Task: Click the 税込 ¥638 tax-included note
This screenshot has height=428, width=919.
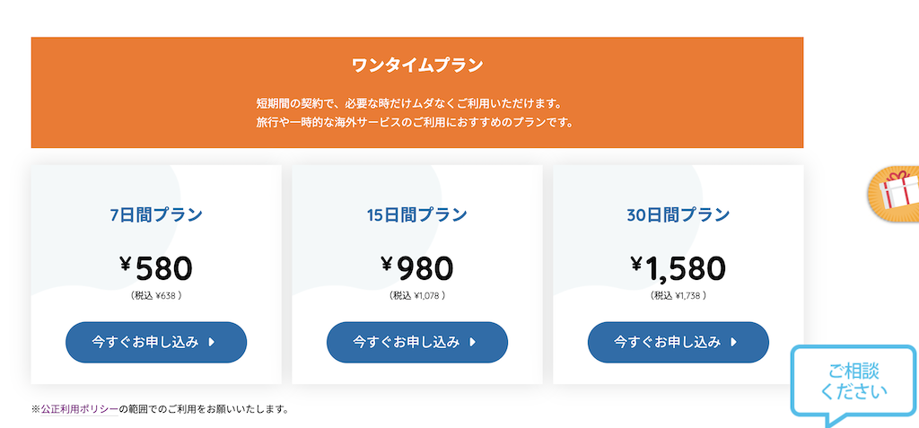Action: tap(156, 294)
